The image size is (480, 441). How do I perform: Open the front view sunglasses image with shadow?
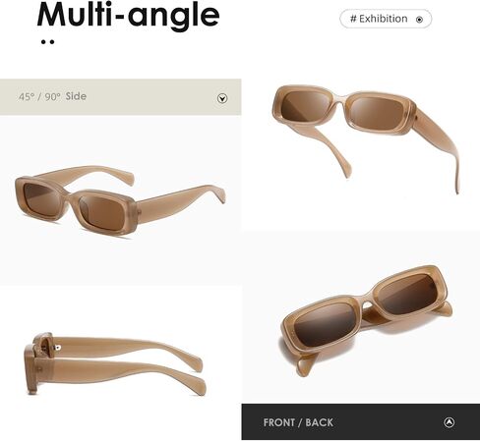pyautogui.click(x=366, y=321)
